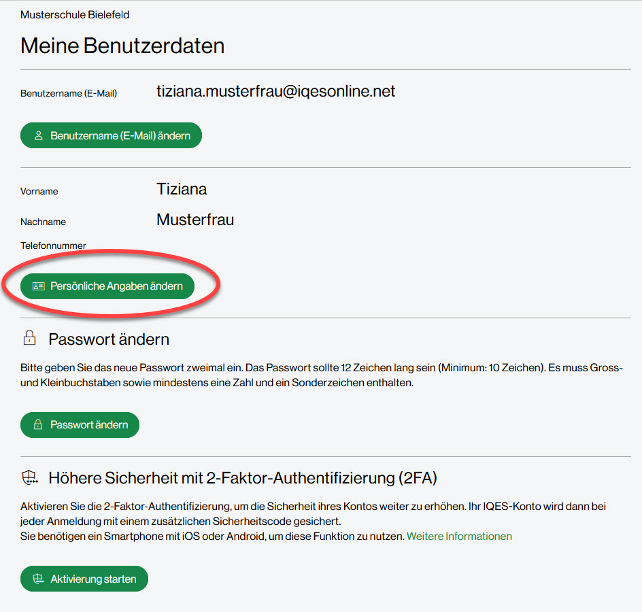
Task: Click the Höhere Sicherheit 2FA heading text
Action: coord(242,478)
